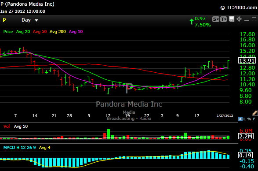Maximize the chart panel
This screenshot has width=258, height=171.
[x=254, y=19]
